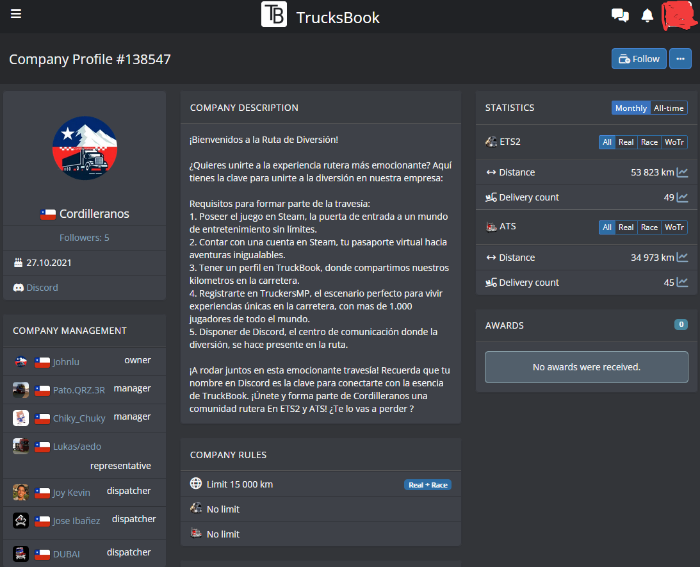Click ETS2 delivery count forklift icon

pos(491,197)
